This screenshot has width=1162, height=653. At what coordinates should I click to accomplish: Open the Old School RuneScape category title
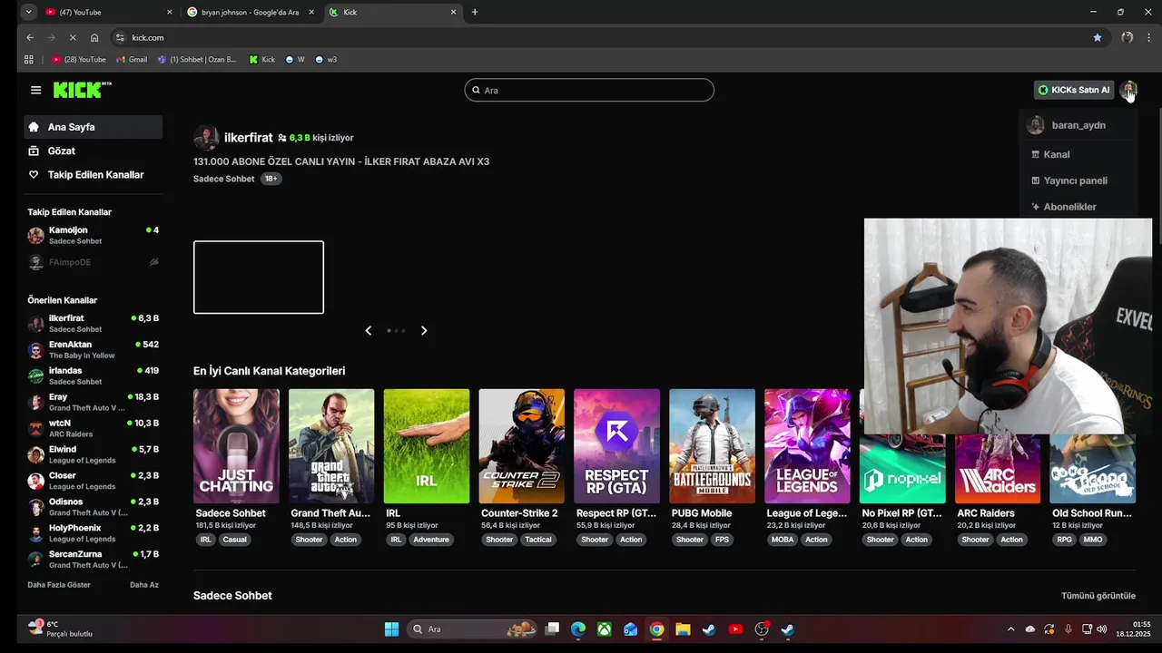tap(1092, 513)
